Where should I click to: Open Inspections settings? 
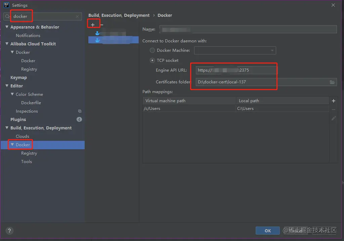pos(27,111)
